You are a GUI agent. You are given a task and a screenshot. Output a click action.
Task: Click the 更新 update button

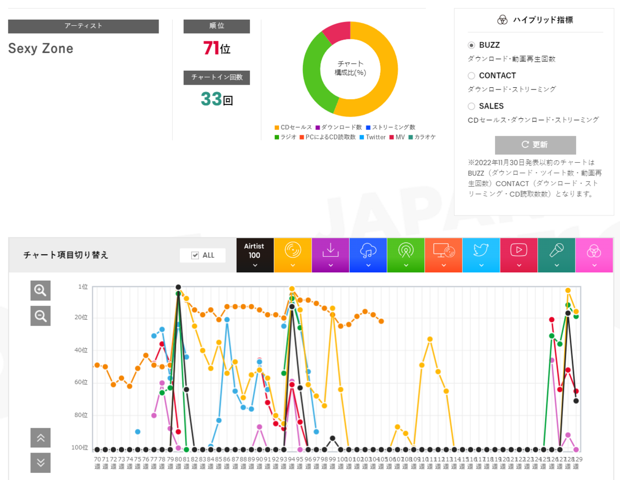pos(535,145)
